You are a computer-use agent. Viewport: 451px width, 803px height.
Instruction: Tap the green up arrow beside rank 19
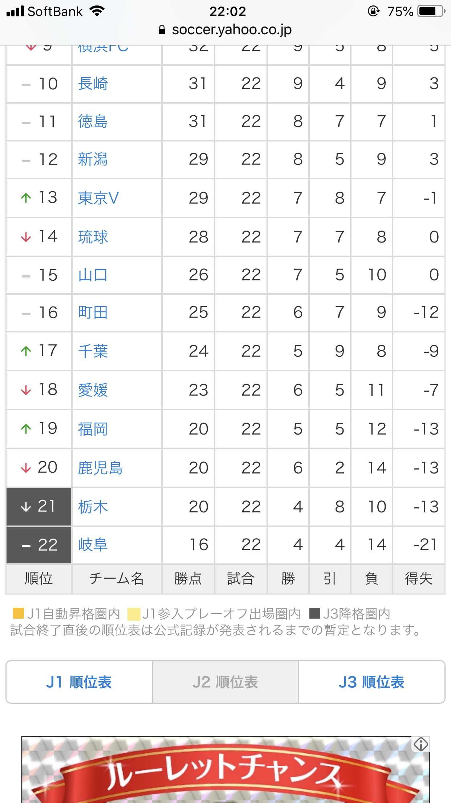pyautogui.click(x=26, y=429)
